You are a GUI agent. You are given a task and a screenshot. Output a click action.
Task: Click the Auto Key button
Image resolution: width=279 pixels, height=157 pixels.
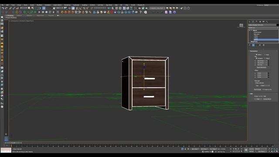point(252,149)
